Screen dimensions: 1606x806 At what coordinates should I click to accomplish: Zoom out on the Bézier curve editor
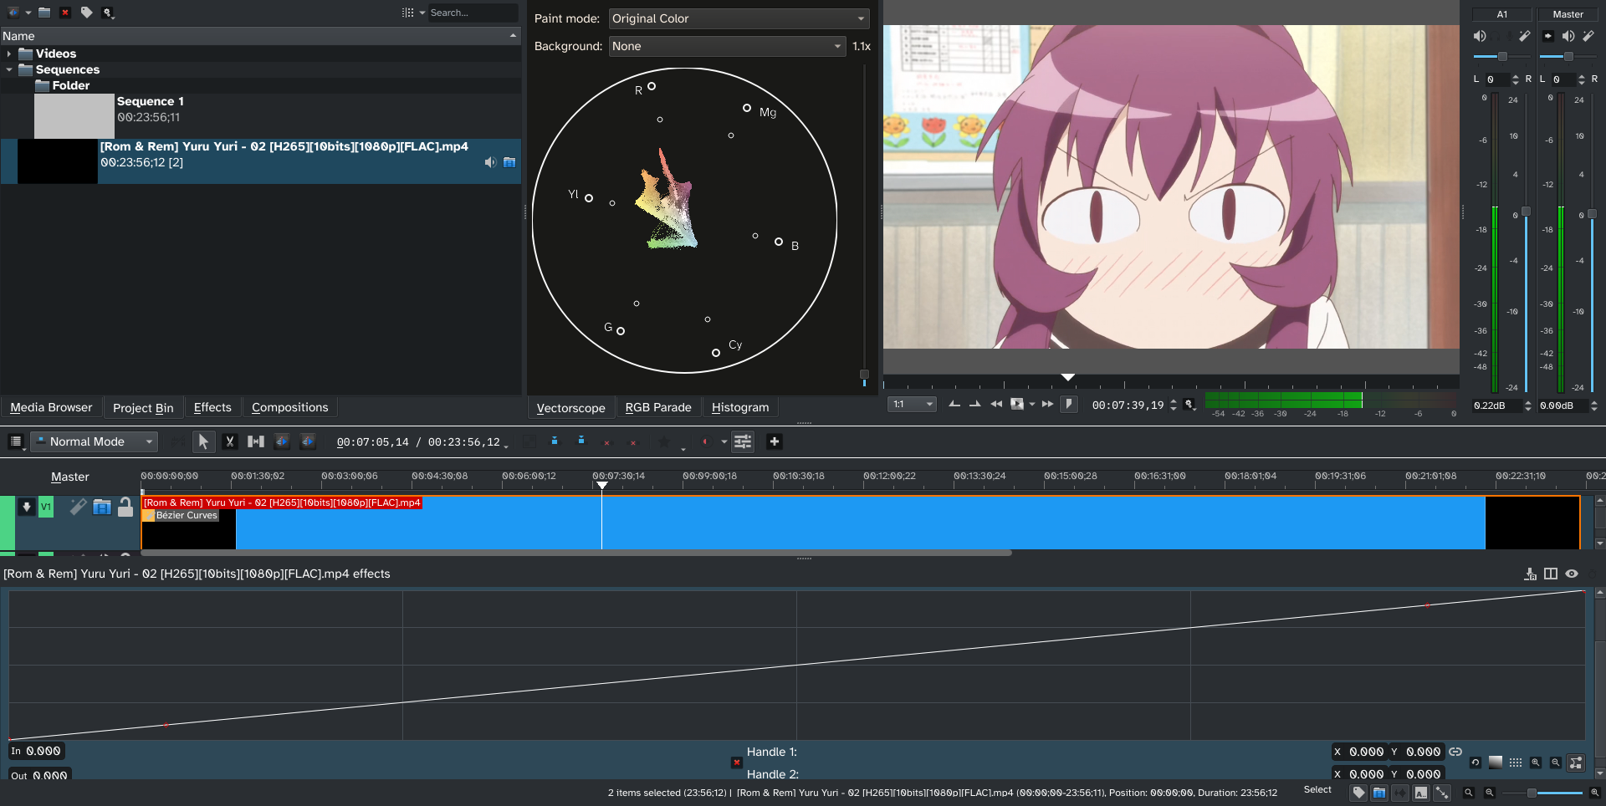[1556, 763]
